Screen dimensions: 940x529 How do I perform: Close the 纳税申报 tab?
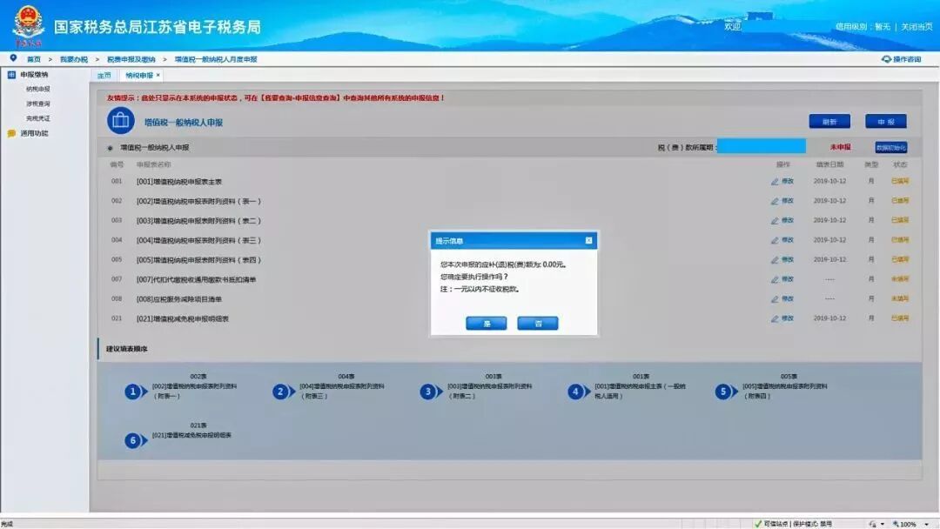158,75
